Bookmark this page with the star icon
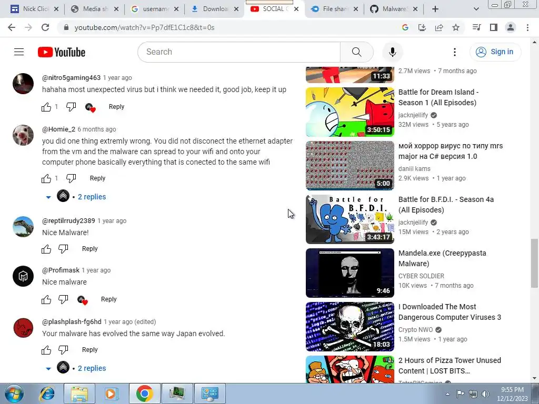The height and width of the screenshot is (404, 539). [456, 27]
